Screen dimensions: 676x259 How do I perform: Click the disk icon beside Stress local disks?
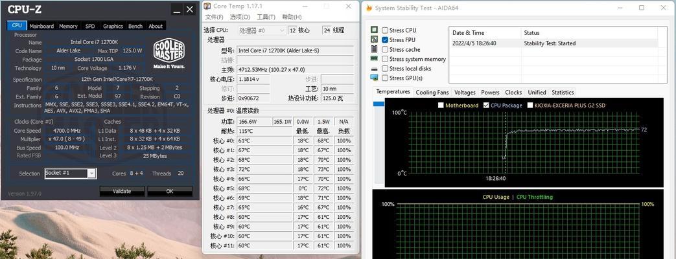(x=374, y=69)
